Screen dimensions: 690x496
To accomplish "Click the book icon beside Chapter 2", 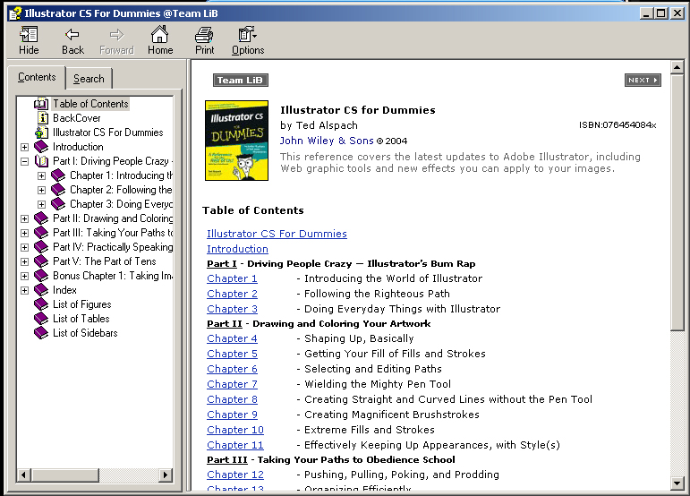I will 58,190.
